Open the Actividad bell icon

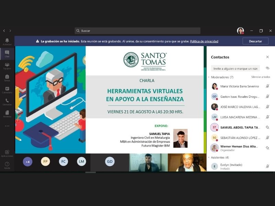point(7,42)
